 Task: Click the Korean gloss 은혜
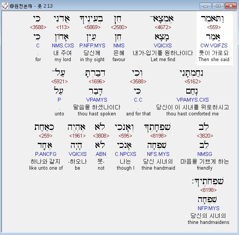119,53
